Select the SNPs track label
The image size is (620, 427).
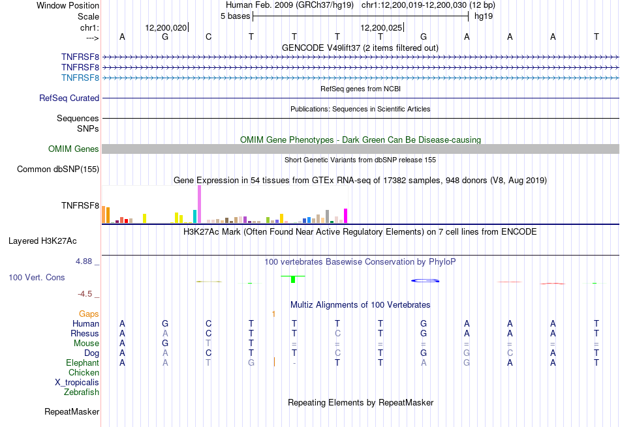(88, 129)
